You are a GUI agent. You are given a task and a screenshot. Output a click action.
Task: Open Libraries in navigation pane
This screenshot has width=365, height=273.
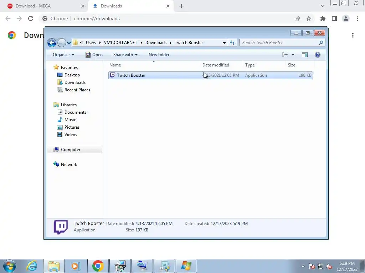point(69,105)
